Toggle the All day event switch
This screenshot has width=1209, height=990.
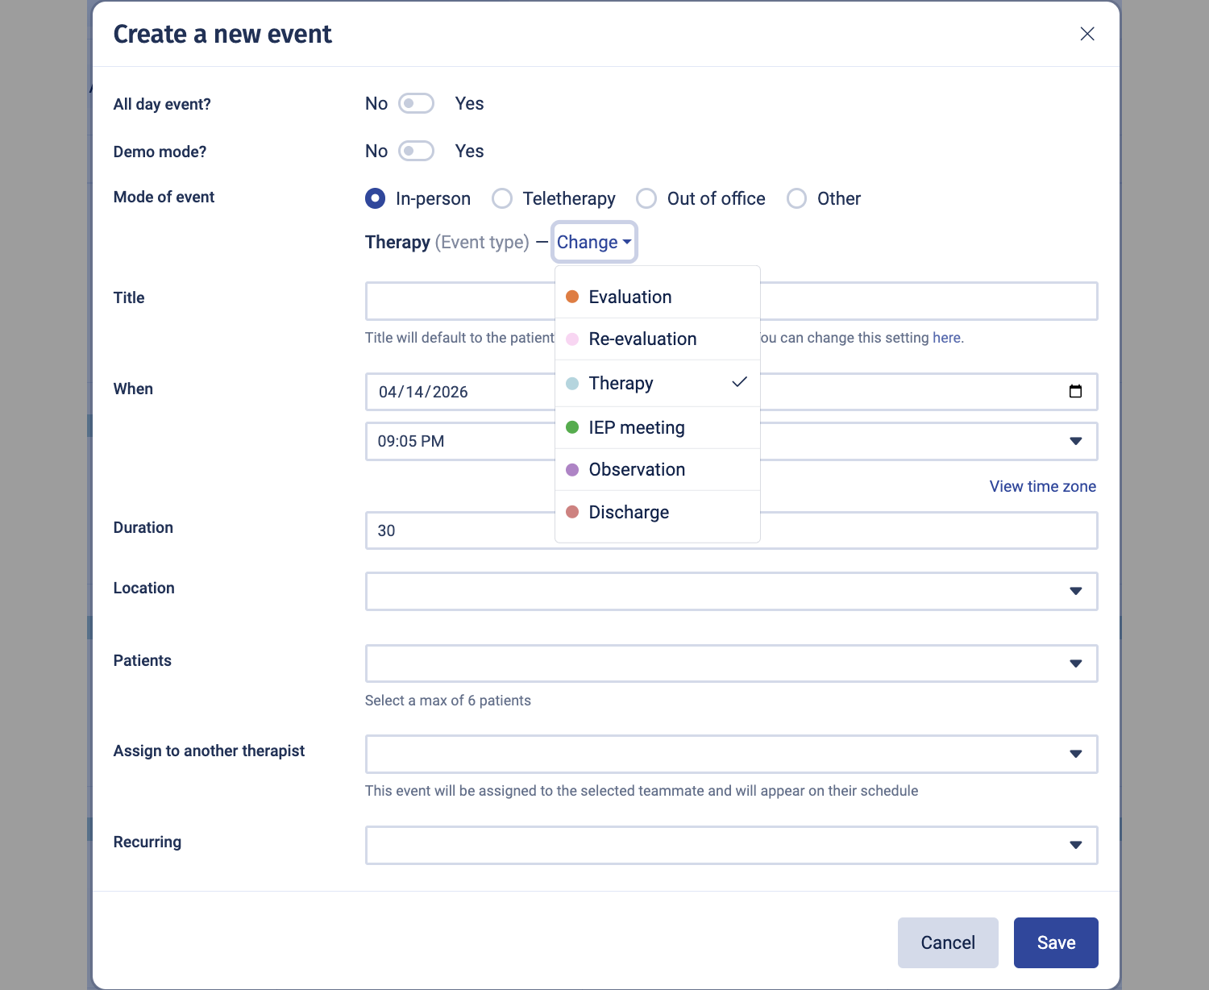click(x=416, y=104)
